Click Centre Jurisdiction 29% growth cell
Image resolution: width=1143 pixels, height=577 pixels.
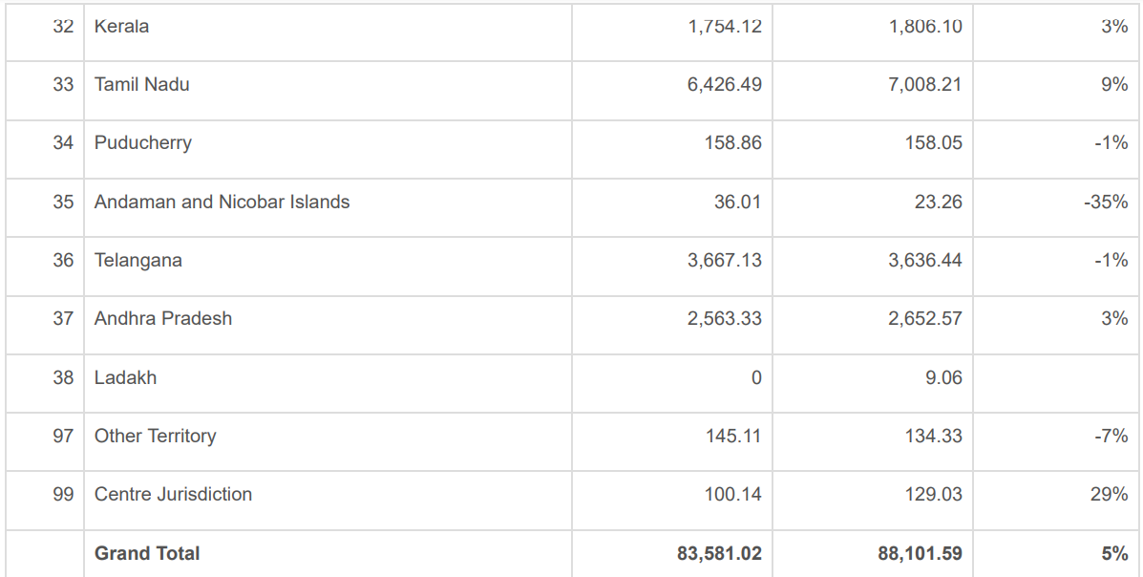[1113, 494]
